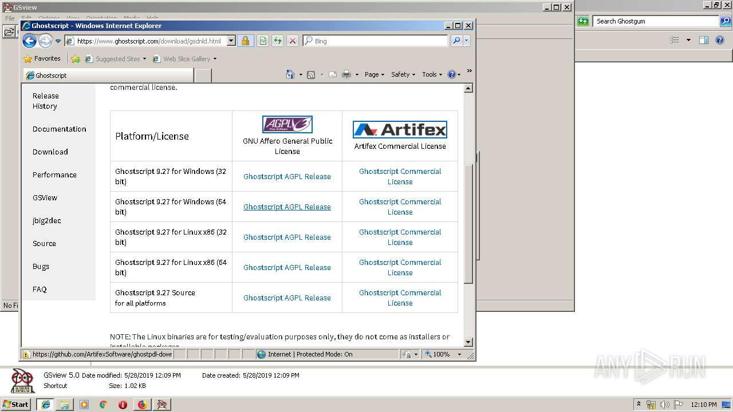Open jbig2dec sidebar link

pyautogui.click(x=47, y=220)
